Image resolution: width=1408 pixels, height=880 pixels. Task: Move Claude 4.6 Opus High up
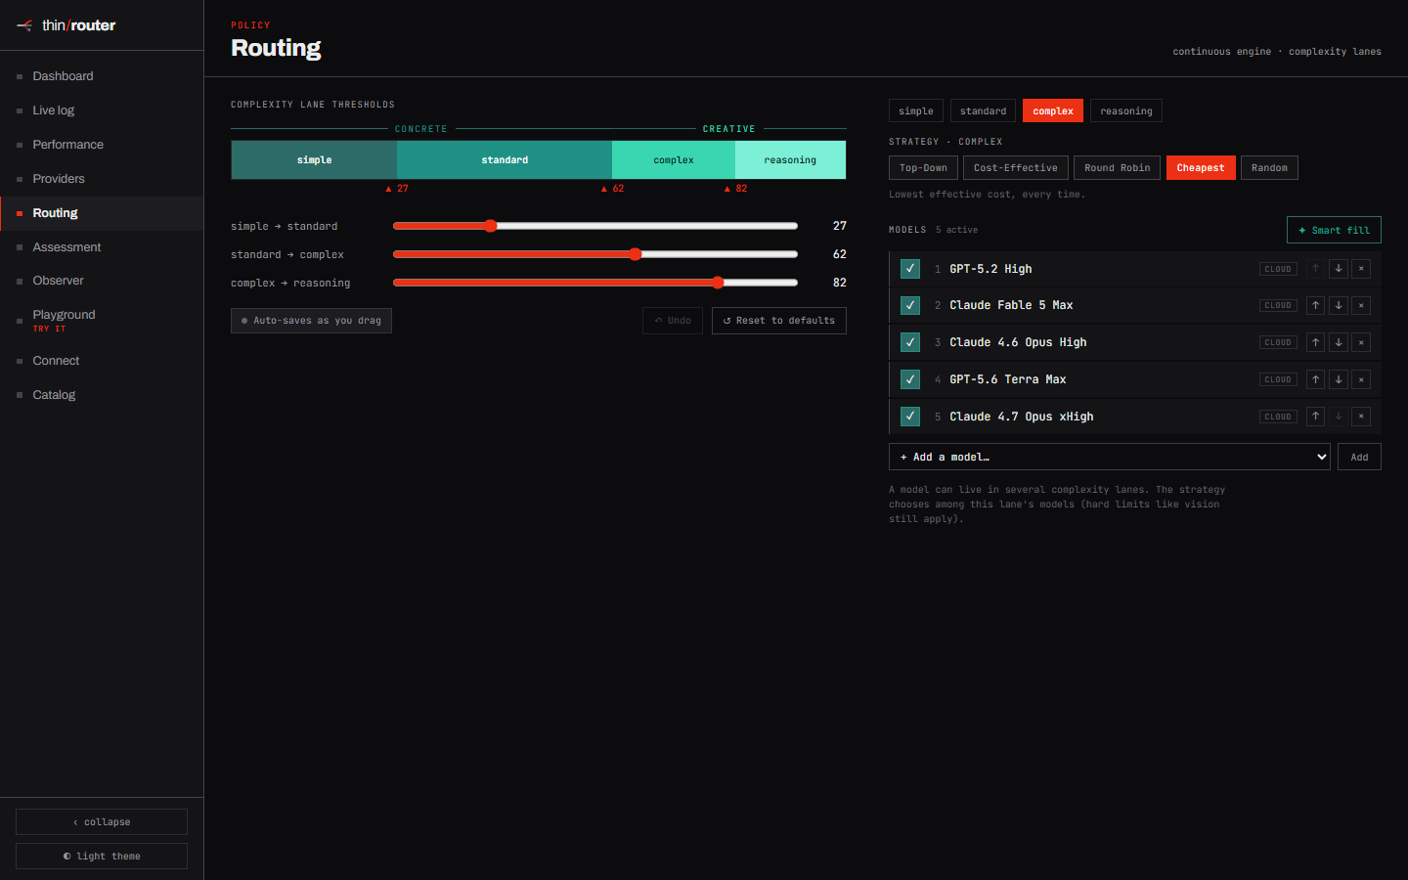[x=1316, y=342]
